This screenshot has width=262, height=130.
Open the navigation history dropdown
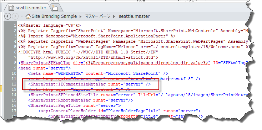pyautogui.click(x=22, y=16)
